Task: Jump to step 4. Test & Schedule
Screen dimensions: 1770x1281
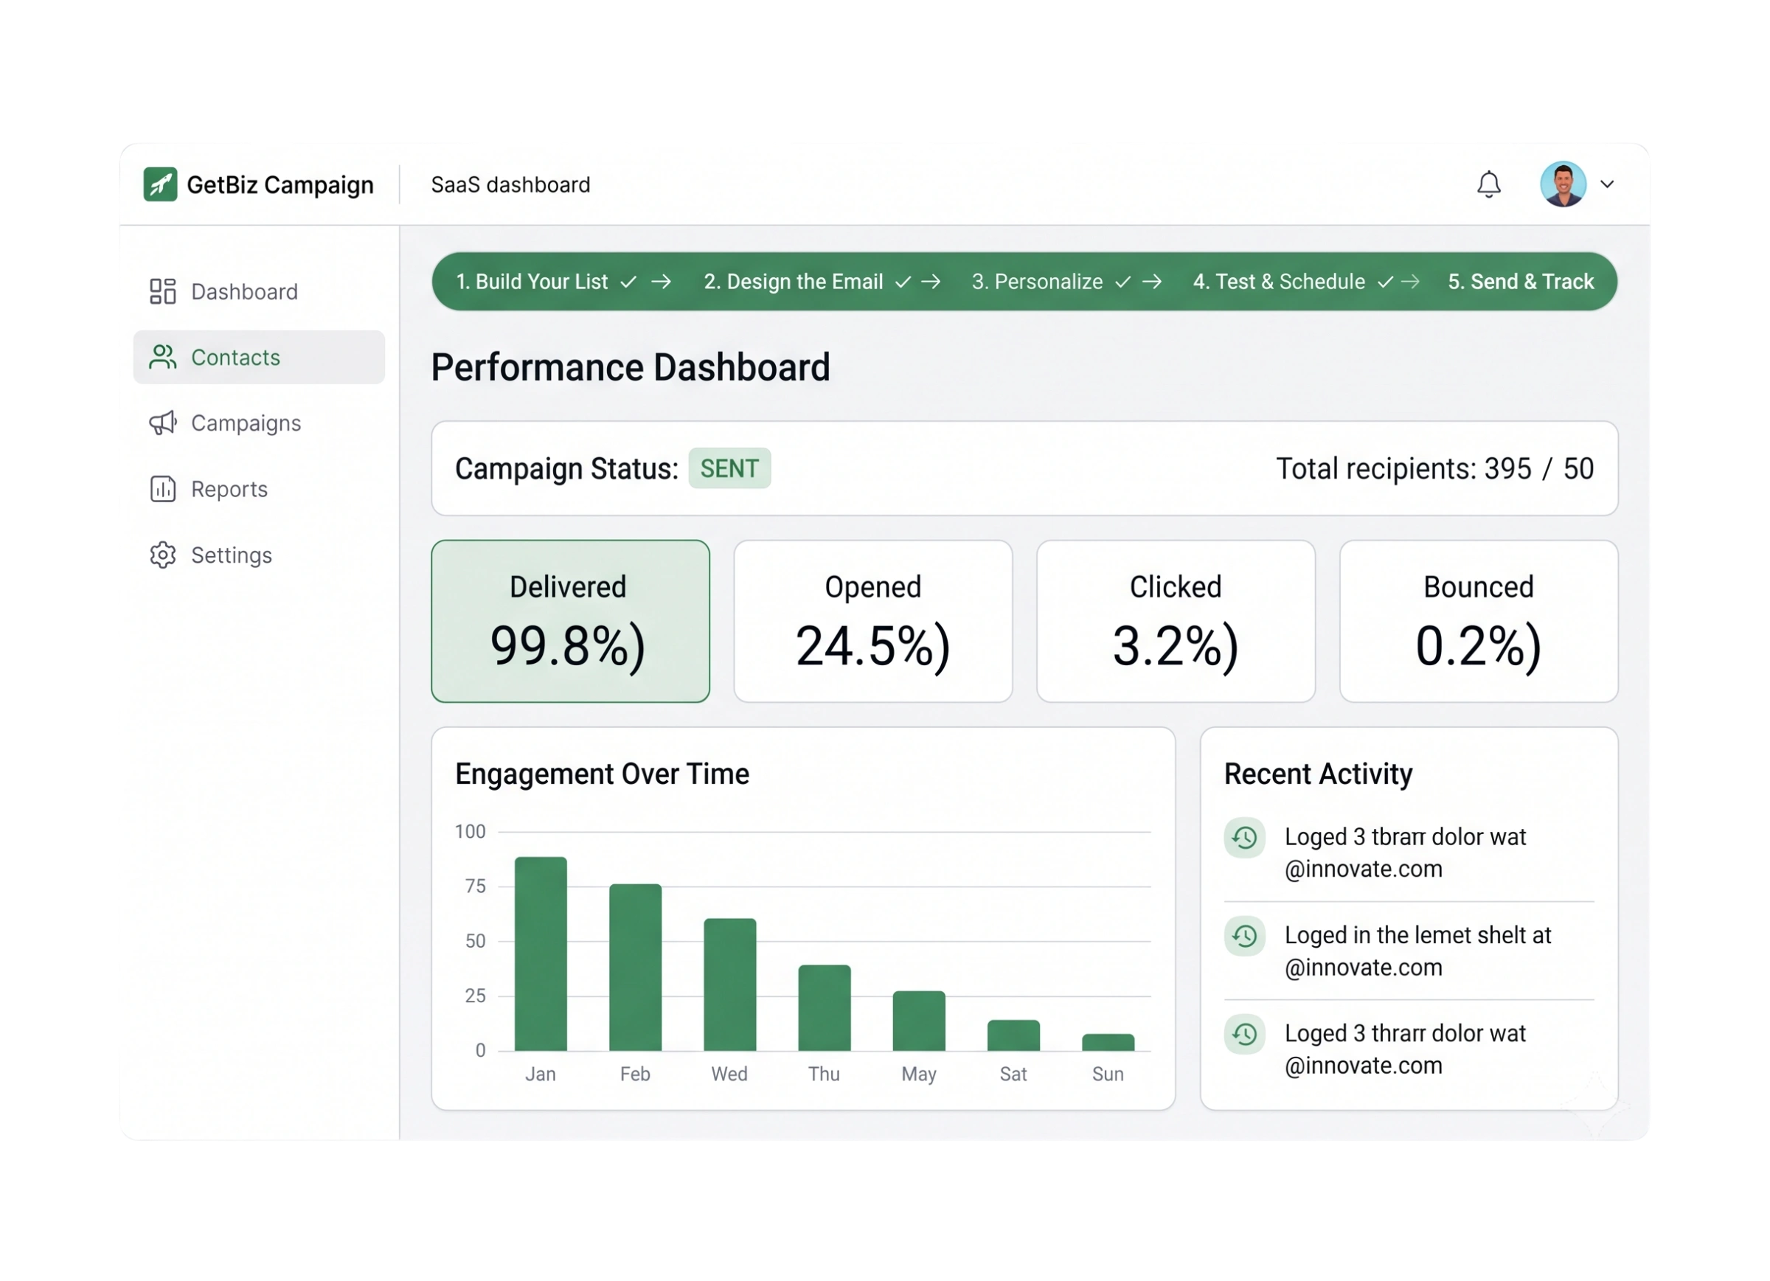Action: 1278,281
